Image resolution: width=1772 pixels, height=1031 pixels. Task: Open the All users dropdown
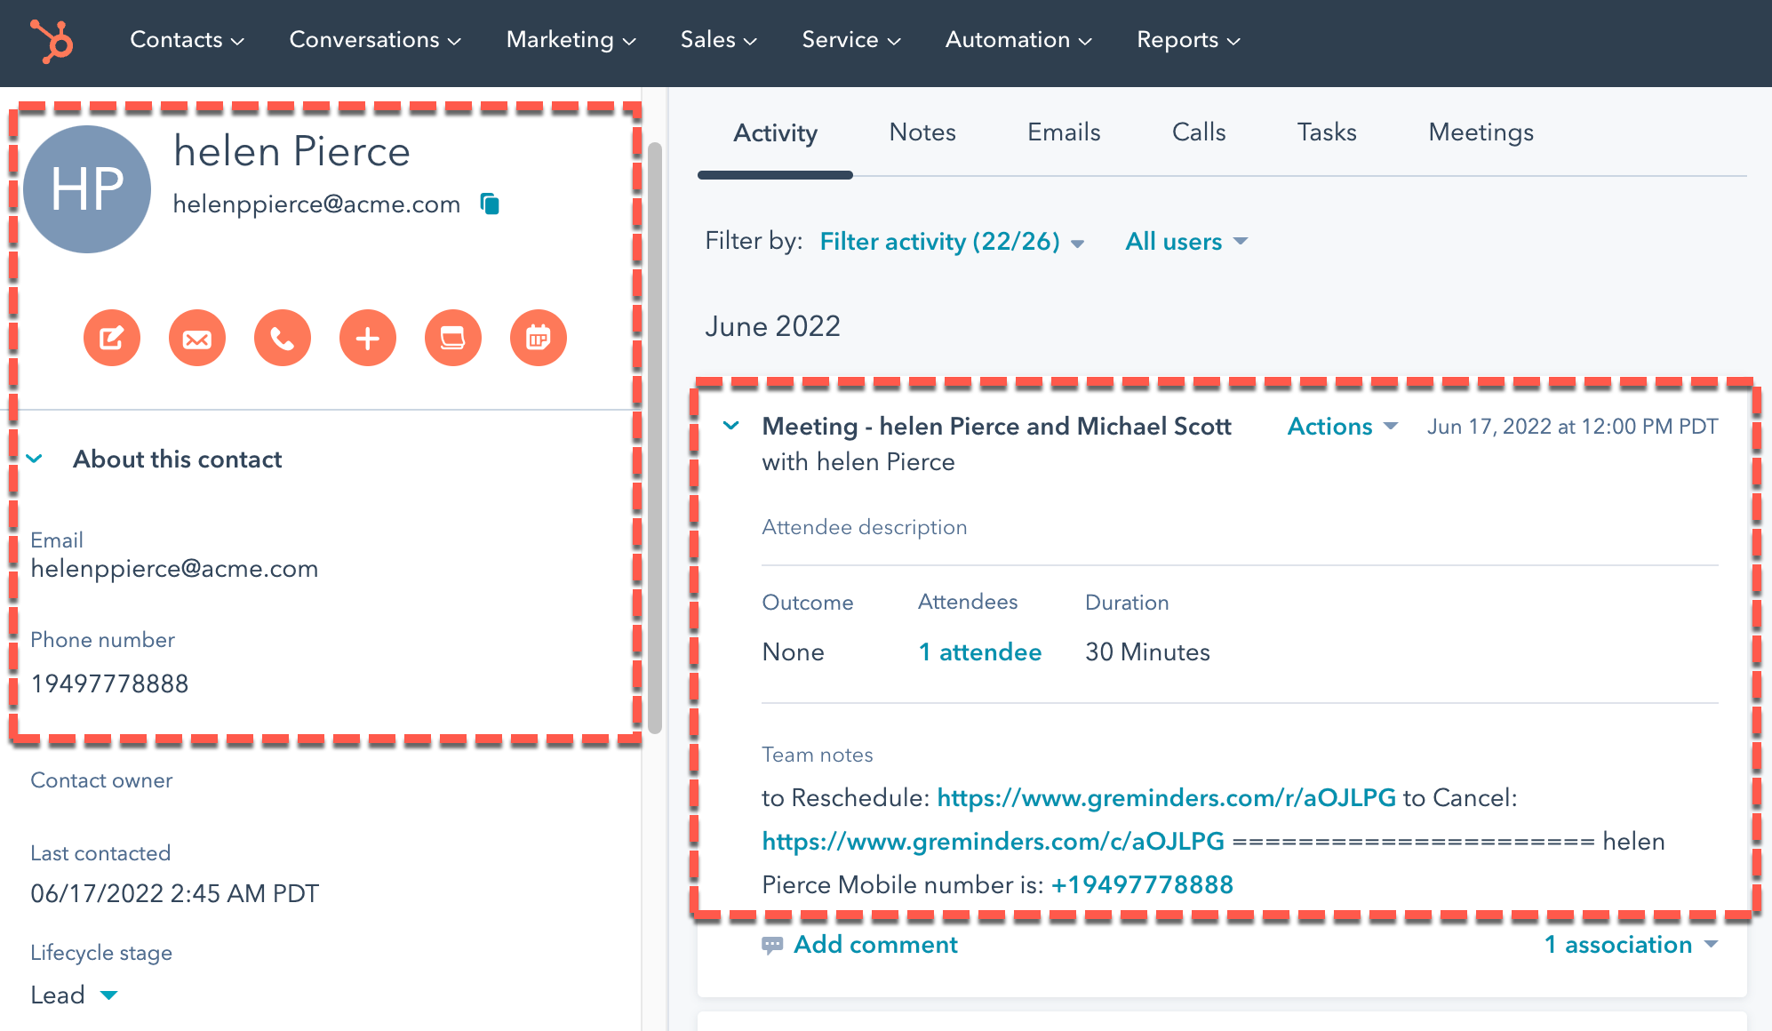(1185, 241)
